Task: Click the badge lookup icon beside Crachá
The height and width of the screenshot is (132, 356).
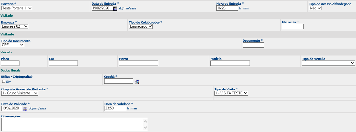Action: tap(137, 82)
